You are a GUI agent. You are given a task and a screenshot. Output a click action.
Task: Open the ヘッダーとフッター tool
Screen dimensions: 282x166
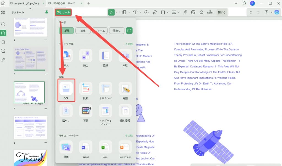pyautogui.click(x=105, y=115)
